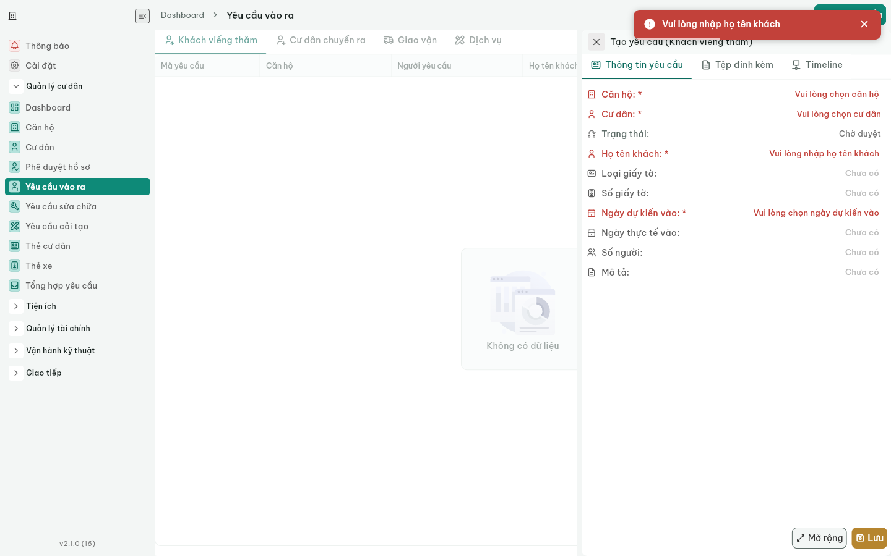Close the Tạo yêu cầu panel
The width and height of the screenshot is (891, 556).
(596, 42)
